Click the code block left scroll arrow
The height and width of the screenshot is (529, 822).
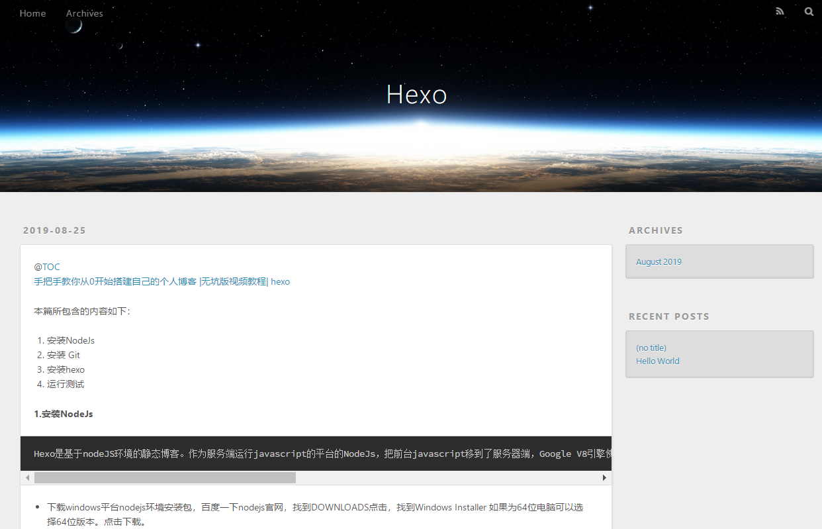click(x=27, y=477)
